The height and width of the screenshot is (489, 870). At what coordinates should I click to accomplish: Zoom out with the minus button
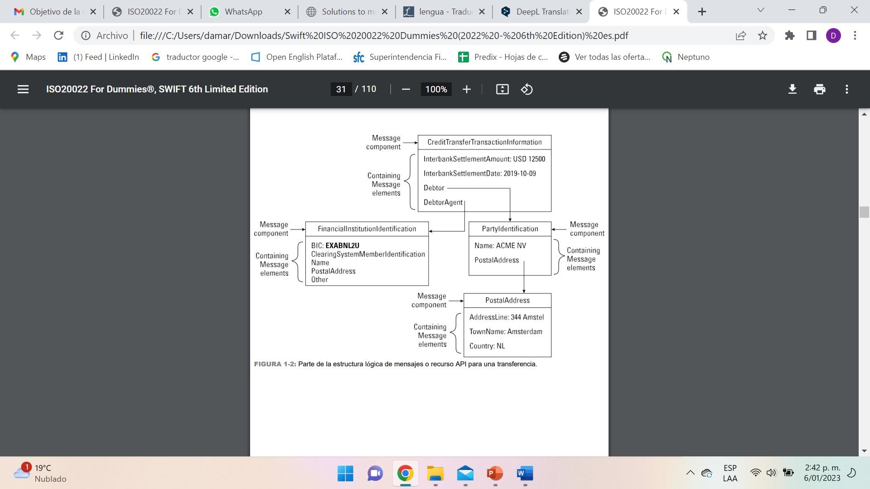pos(406,89)
